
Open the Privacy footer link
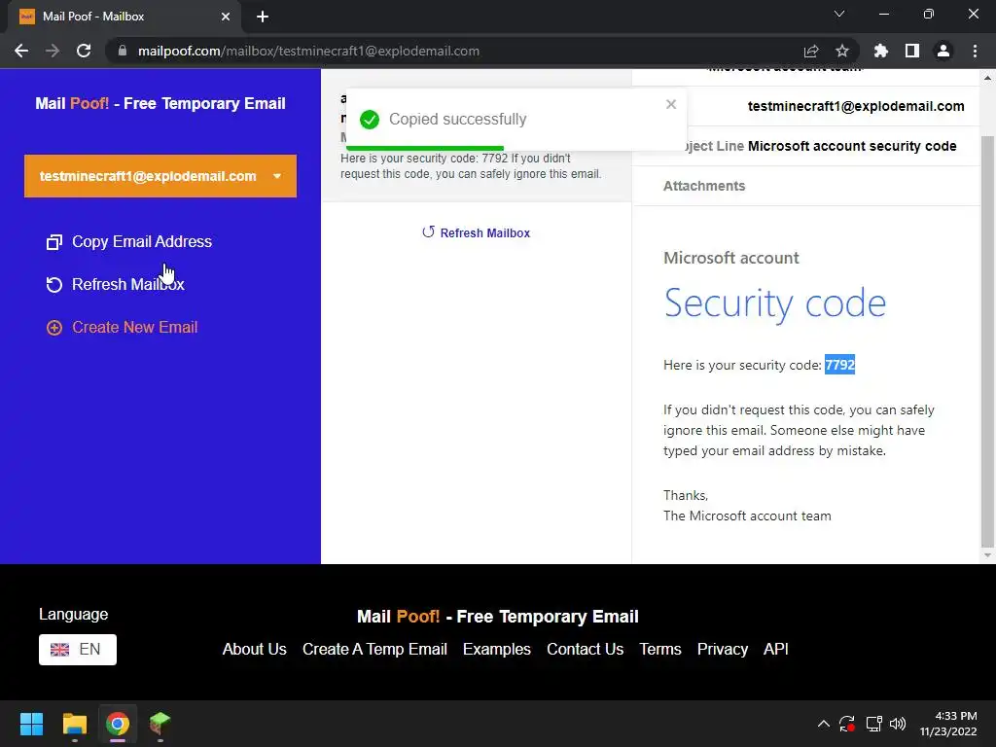[x=723, y=649]
